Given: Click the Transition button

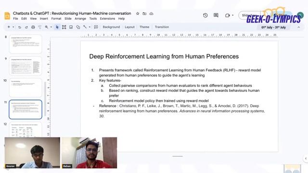Looking at the screenshot, I should (x=162, y=27).
